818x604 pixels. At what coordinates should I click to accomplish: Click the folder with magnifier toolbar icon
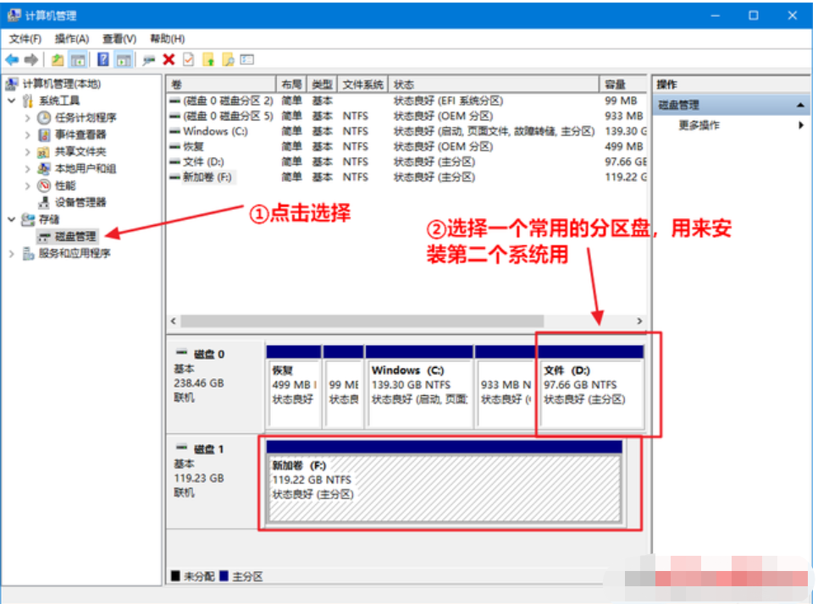[x=228, y=59]
